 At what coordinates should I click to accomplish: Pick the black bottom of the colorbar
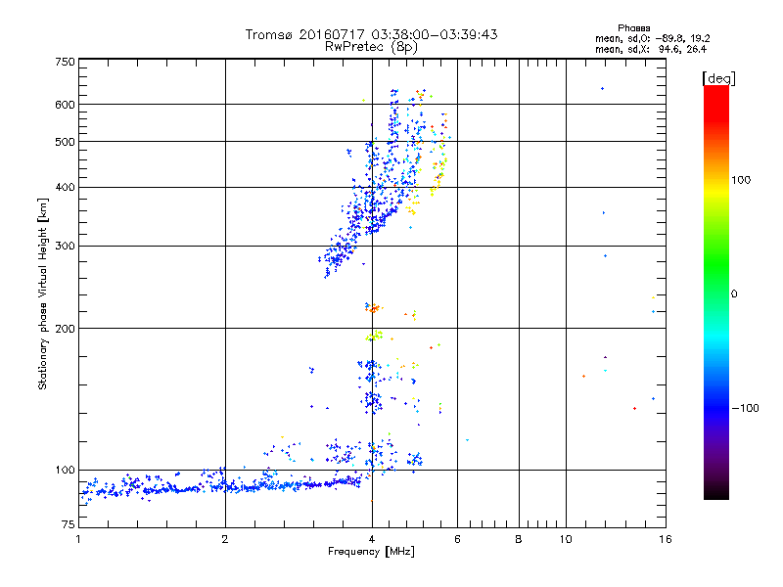[x=716, y=494]
